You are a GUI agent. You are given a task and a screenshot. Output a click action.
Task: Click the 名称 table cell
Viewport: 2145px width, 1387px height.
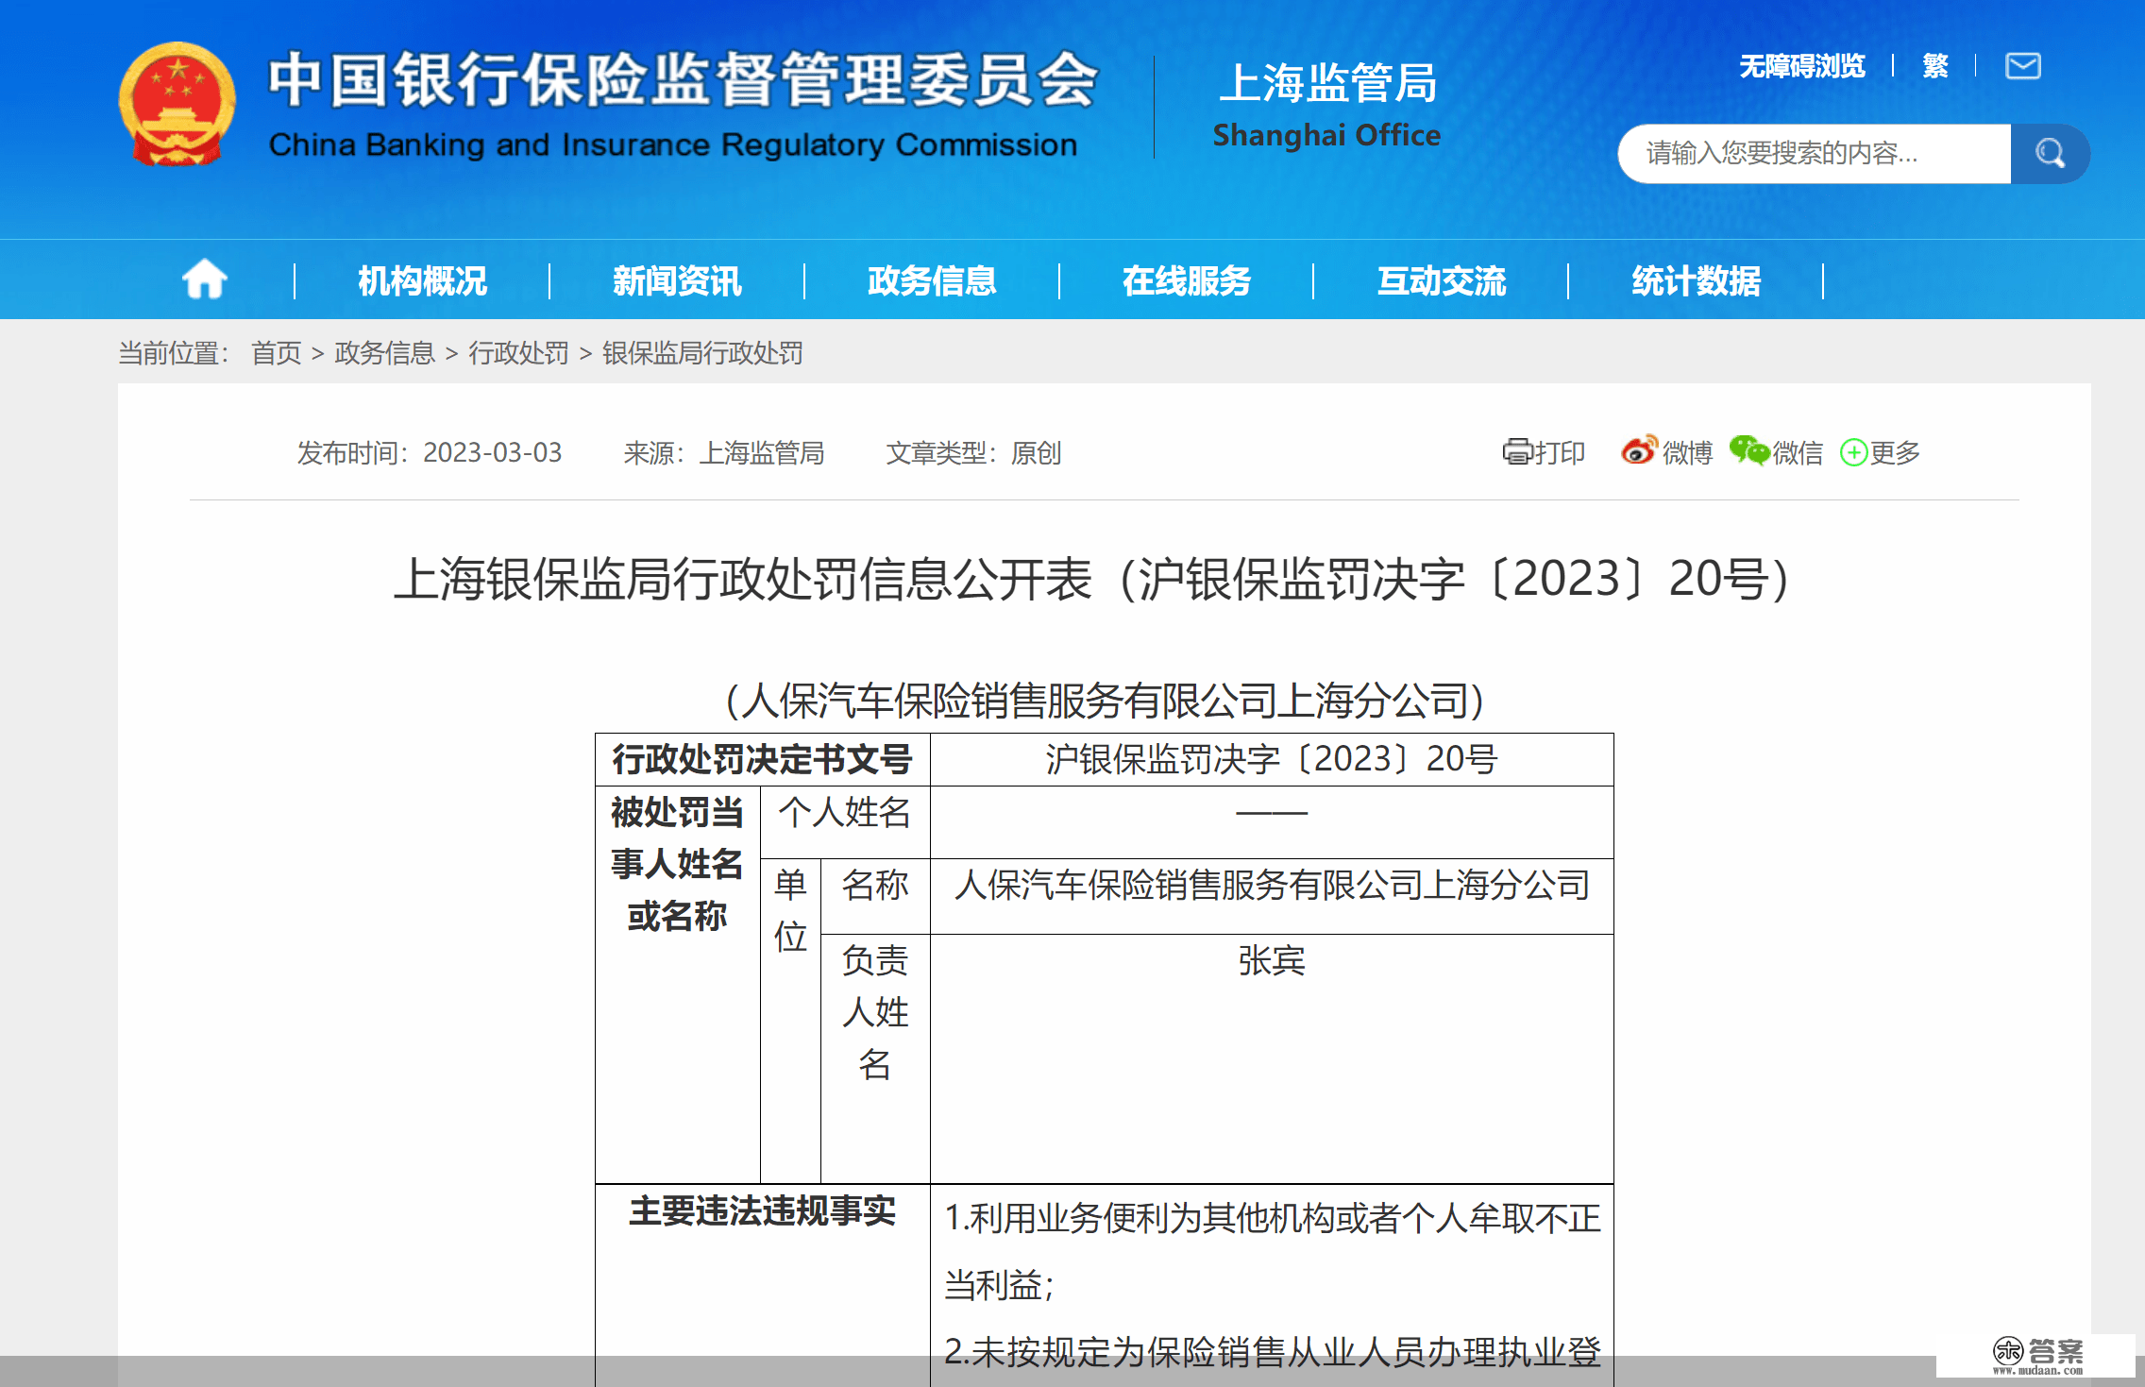pyautogui.click(x=875, y=896)
